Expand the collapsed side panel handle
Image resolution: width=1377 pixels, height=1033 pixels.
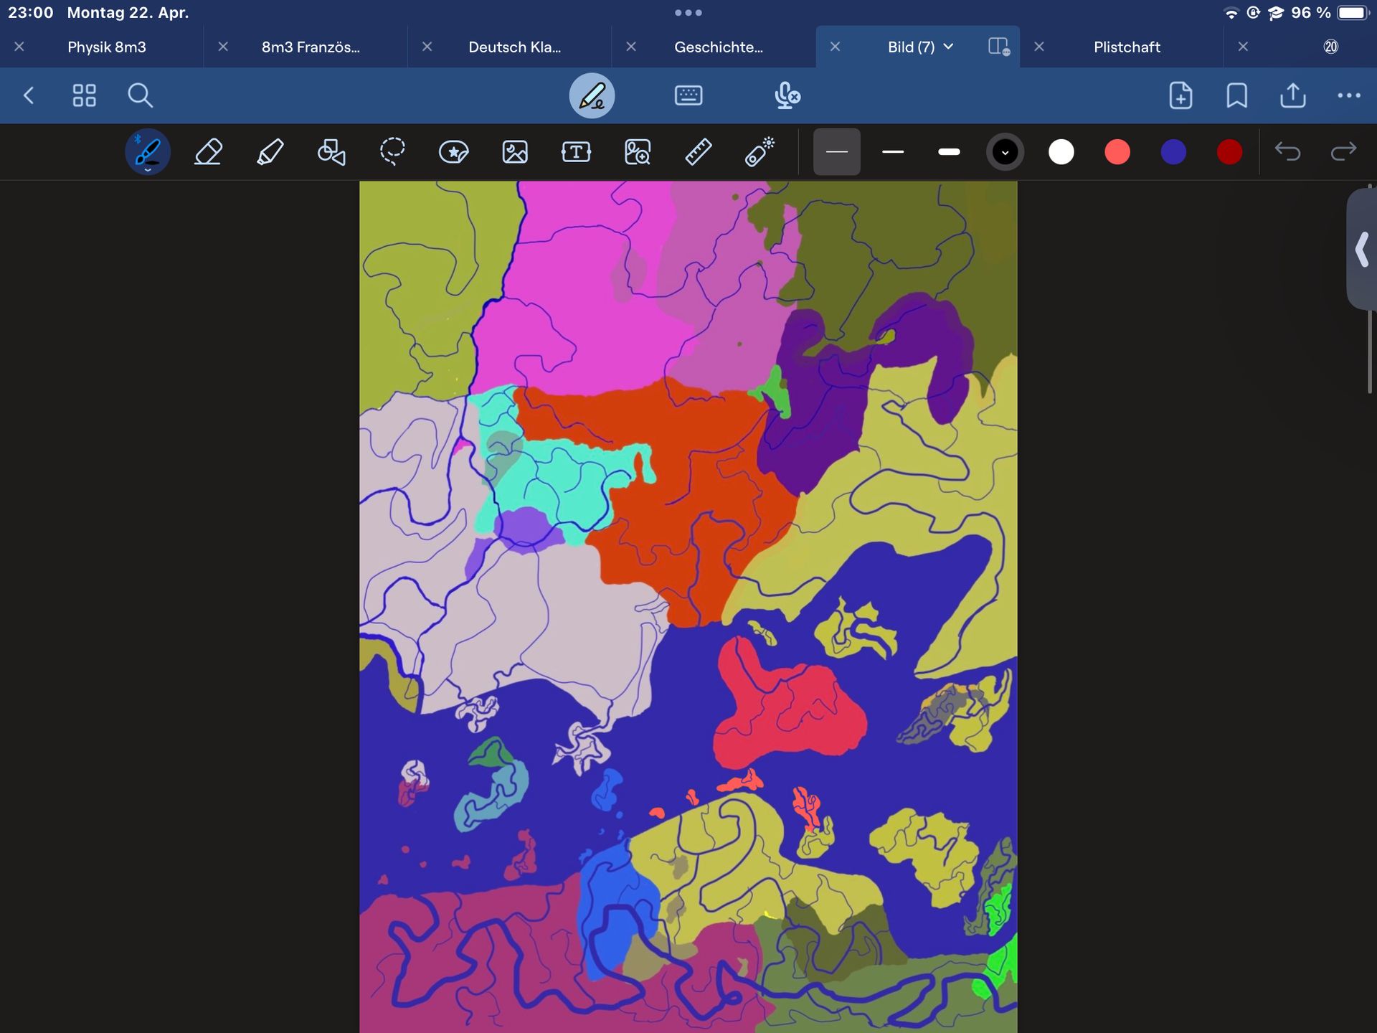point(1362,249)
